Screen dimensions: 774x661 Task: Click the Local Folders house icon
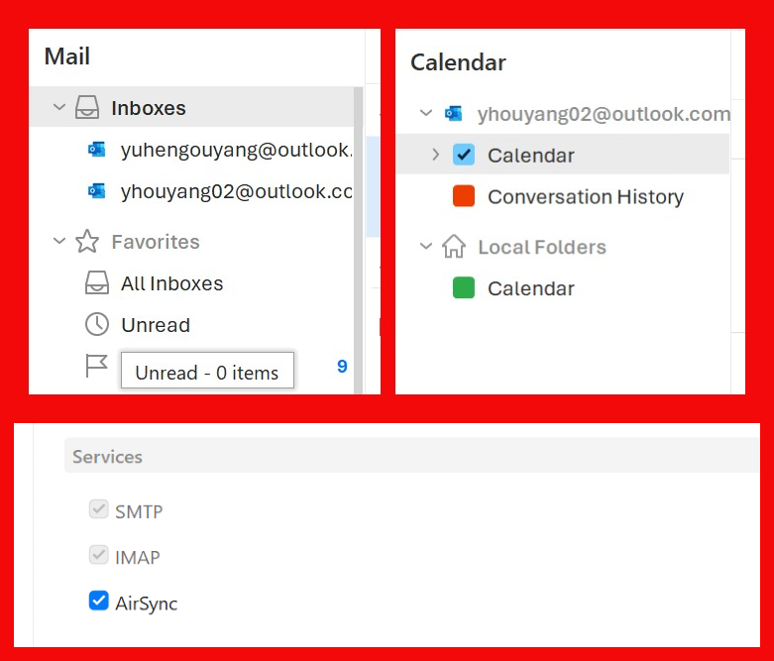click(454, 247)
